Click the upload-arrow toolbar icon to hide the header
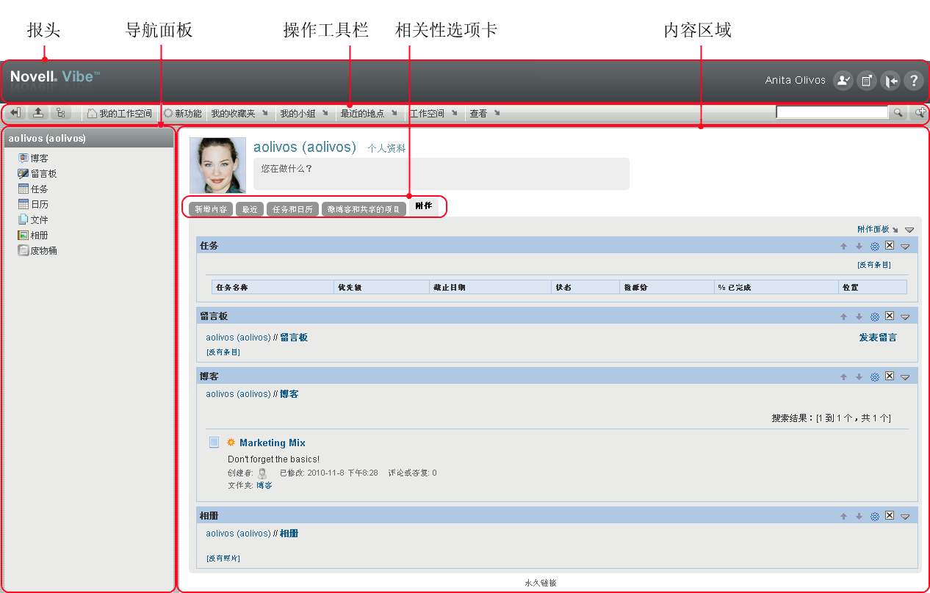The image size is (930, 593). (x=37, y=113)
